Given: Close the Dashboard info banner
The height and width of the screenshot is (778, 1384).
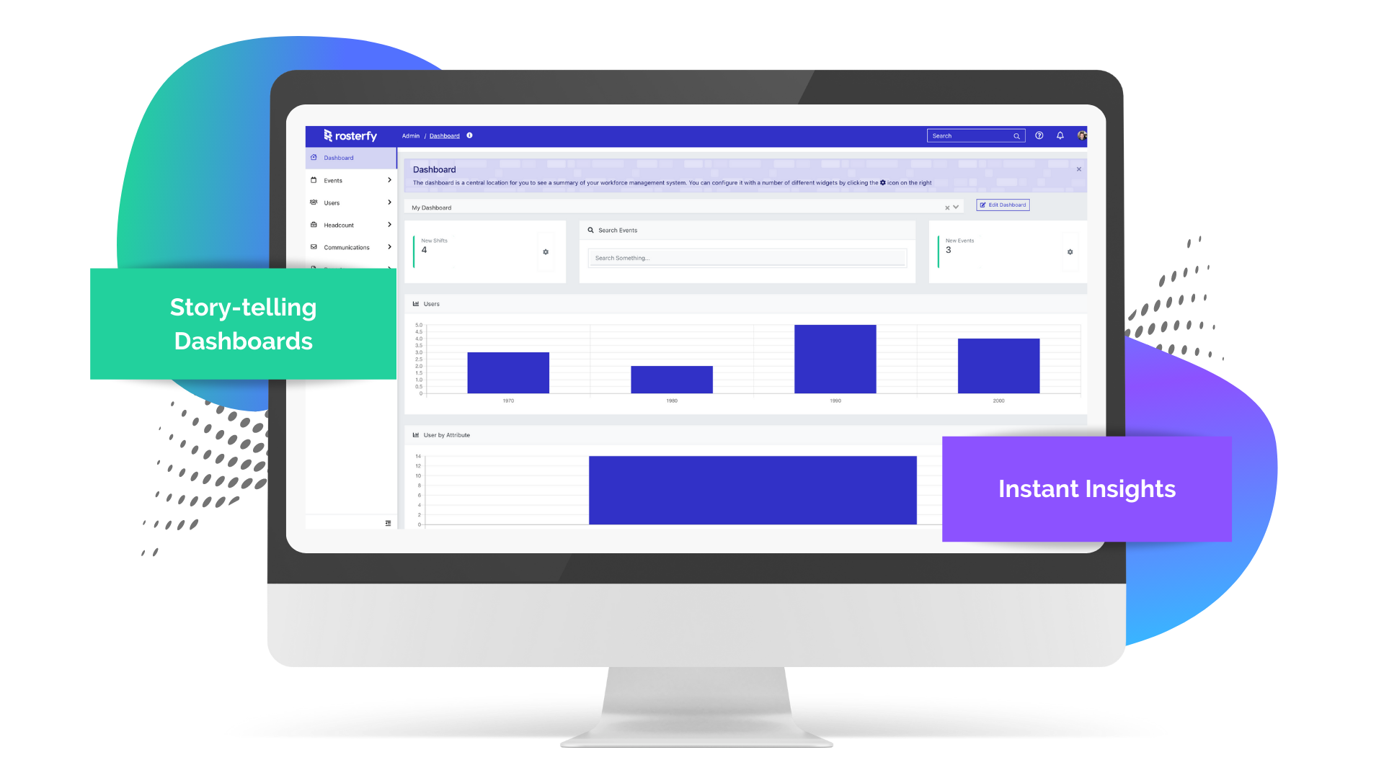Looking at the screenshot, I should pyautogui.click(x=1079, y=169).
